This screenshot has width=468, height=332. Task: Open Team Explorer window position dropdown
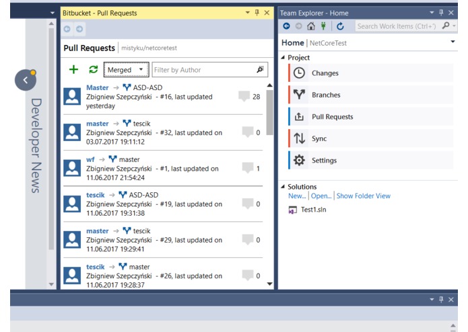click(x=432, y=13)
